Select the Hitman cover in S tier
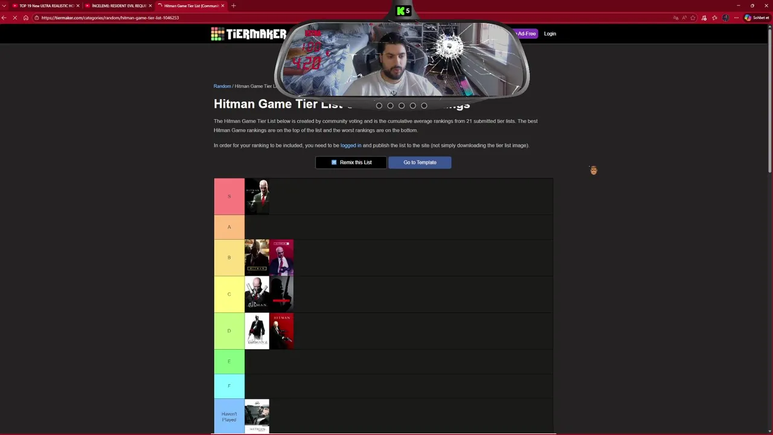 click(257, 196)
